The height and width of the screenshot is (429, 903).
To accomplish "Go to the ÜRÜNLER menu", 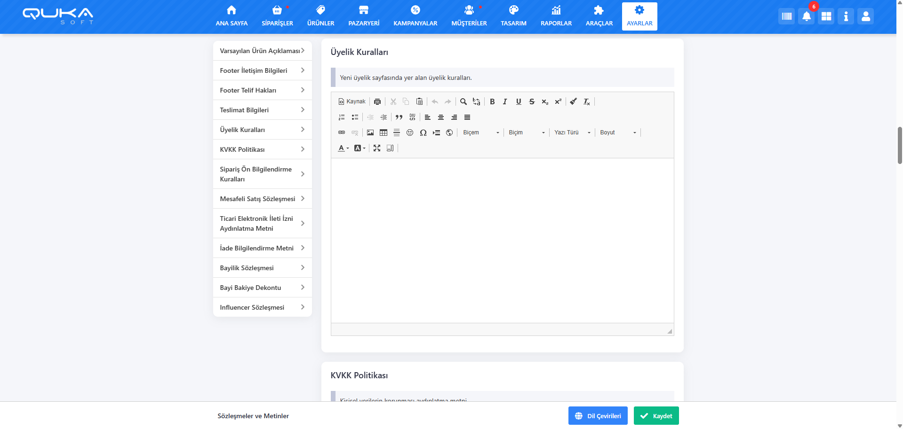I will (x=320, y=16).
